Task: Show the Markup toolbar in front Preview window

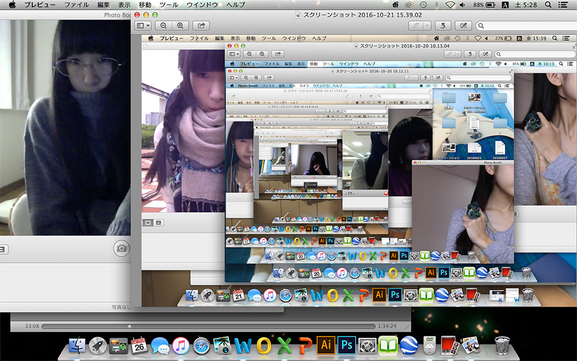Action: (463, 26)
